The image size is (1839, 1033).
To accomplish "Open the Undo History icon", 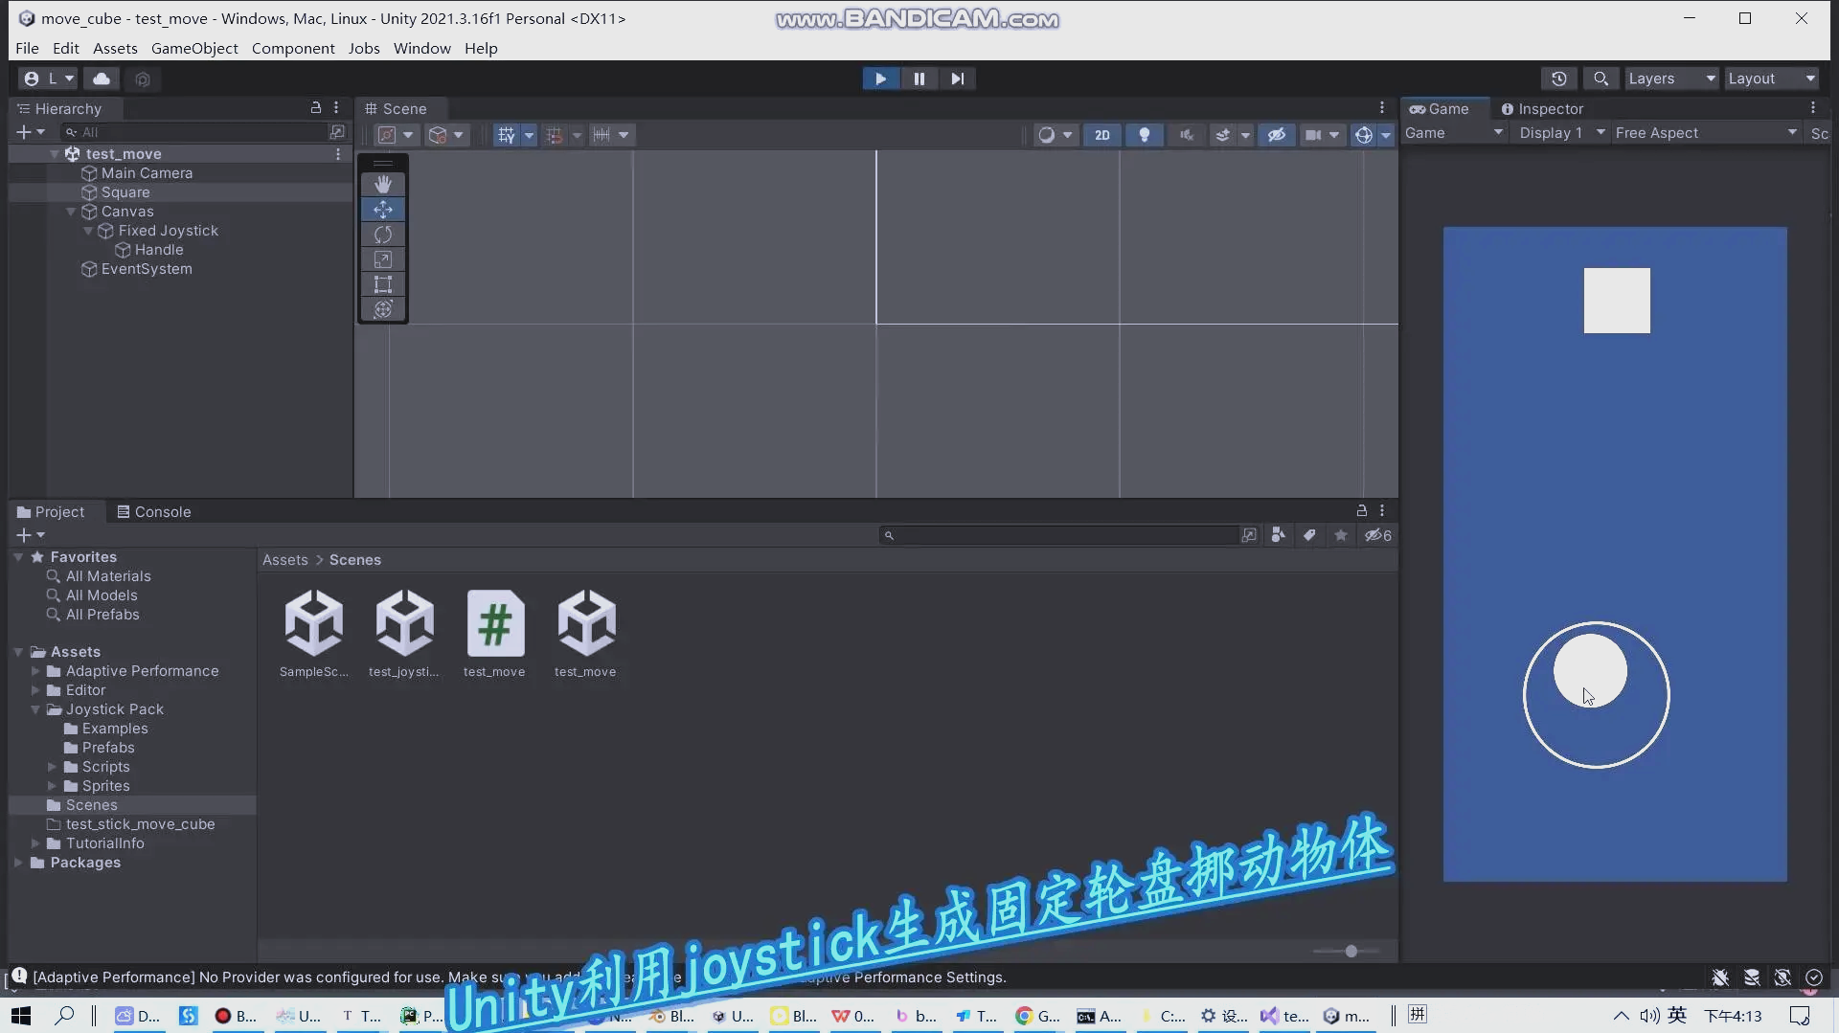I will coord(1559,79).
